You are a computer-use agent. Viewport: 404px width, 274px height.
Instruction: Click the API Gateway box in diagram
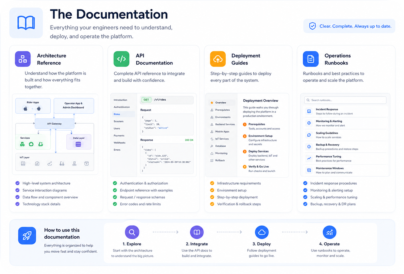click(x=54, y=124)
